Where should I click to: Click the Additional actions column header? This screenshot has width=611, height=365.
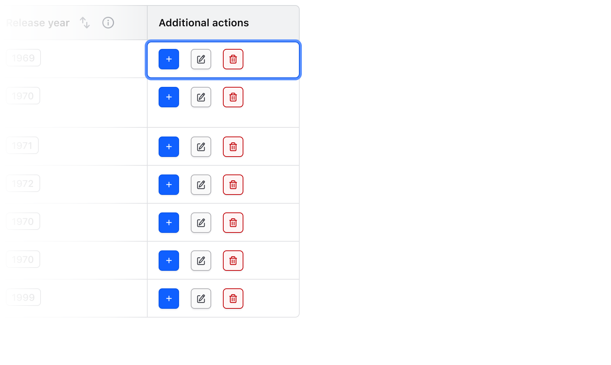(x=204, y=23)
